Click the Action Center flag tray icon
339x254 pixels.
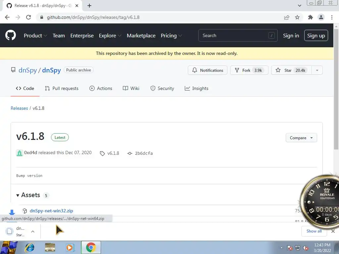(x=290, y=248)
